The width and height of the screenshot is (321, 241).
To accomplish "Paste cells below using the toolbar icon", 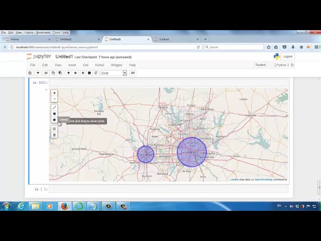I will (x=60, y=73).
